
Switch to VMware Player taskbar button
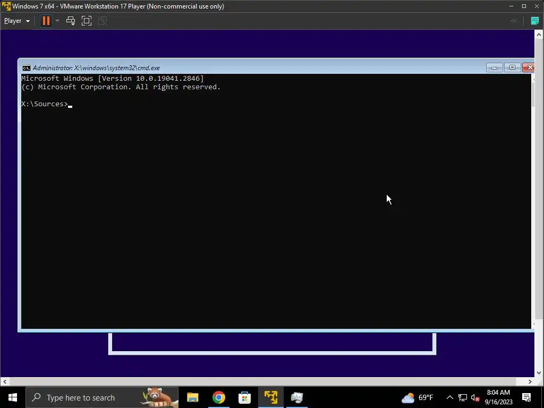point(270,397)
